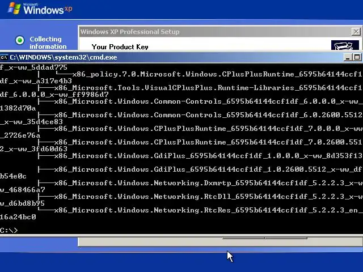Click the text _2726e76a
Screen dimensions: 363x272
point(20,135)
